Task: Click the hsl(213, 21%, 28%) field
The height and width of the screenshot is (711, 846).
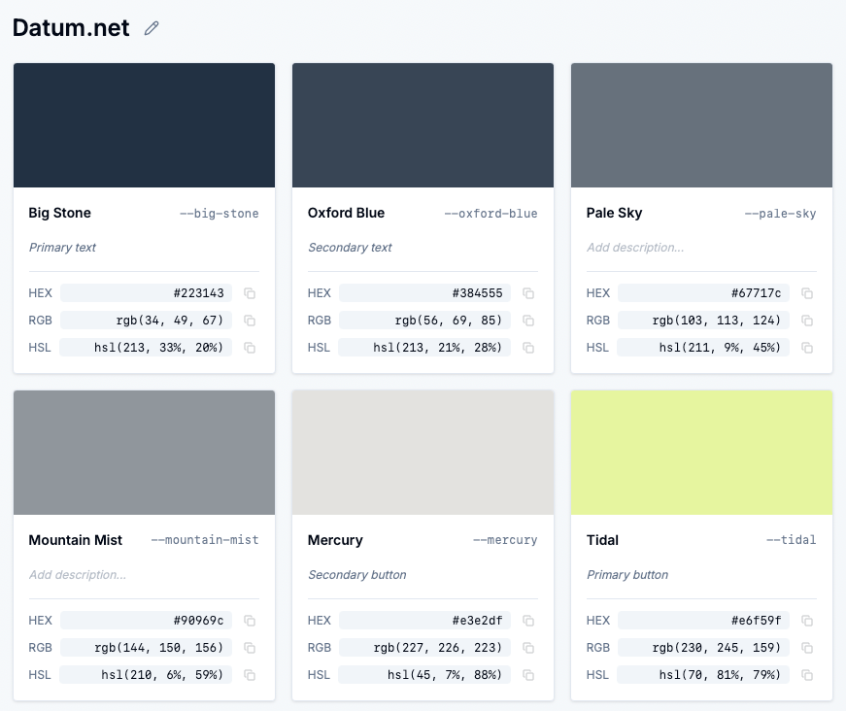Action: [424, 347]
